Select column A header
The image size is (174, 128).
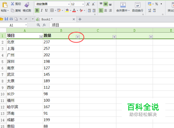25,31
